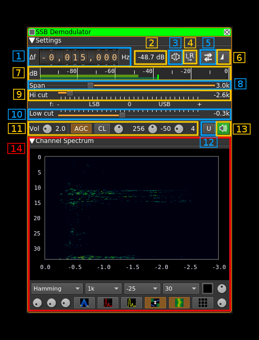Collapse the Channel Spectrum section

click(32, 141)
